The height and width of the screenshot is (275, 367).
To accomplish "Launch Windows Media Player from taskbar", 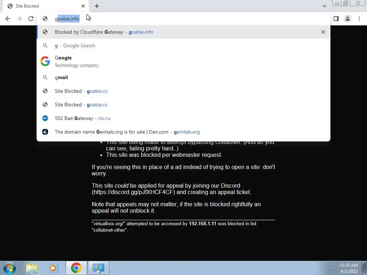I will click(x=53, y=268).
